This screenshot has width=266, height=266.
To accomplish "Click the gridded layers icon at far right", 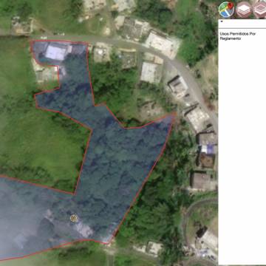I will [x=260, y=10].
